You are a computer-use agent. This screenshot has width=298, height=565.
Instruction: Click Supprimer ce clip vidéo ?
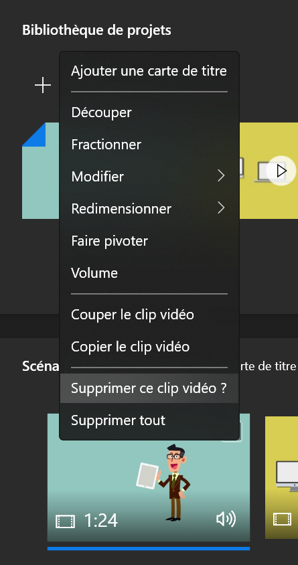(x=149, y=388)
